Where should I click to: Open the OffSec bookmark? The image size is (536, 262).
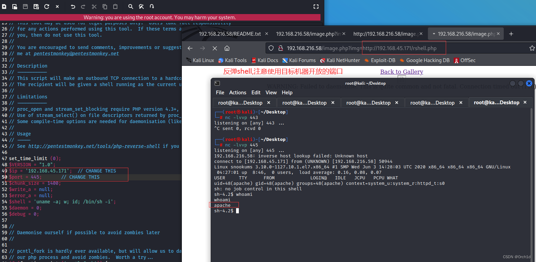tap(465, 60)
